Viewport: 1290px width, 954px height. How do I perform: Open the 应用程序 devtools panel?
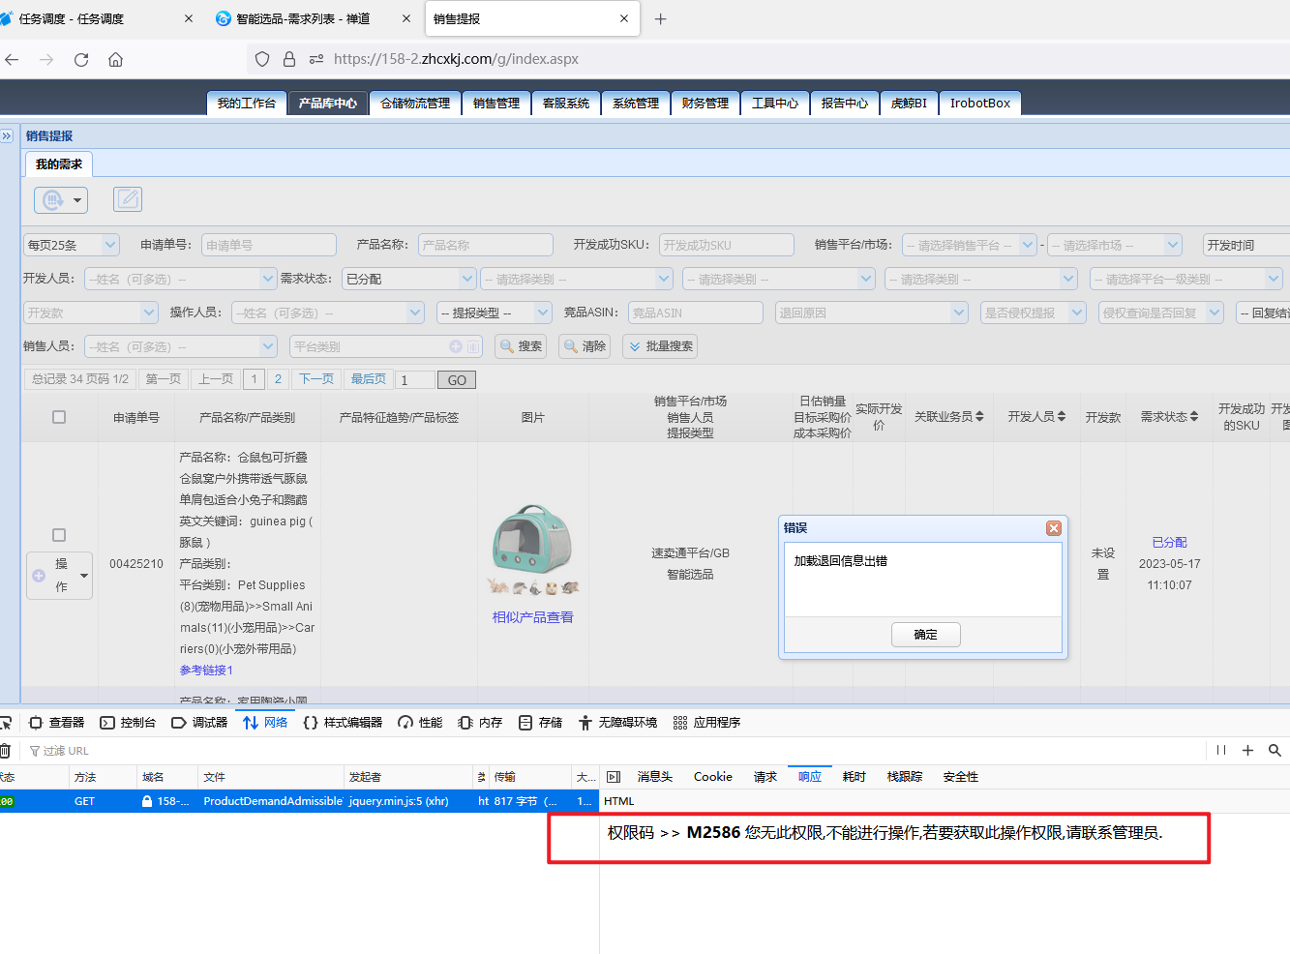[706, 723]
